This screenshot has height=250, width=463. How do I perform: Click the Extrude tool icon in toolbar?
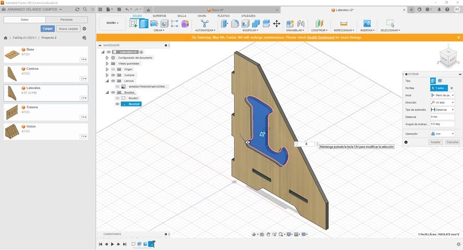[x=144, y=23]
